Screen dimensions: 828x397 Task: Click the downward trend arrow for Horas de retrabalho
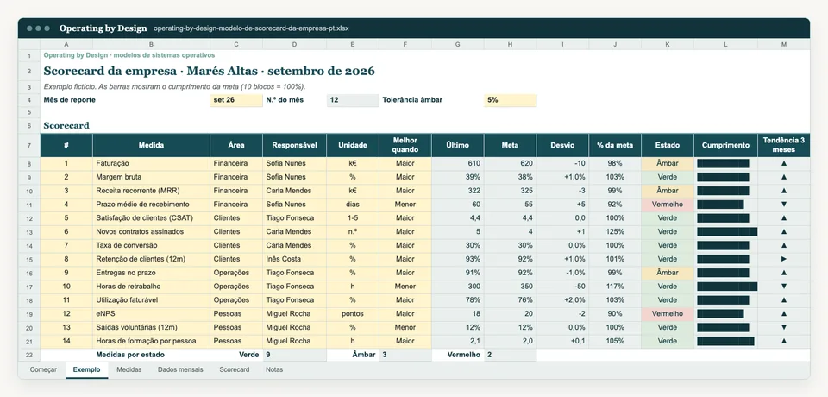pos(784,287)
